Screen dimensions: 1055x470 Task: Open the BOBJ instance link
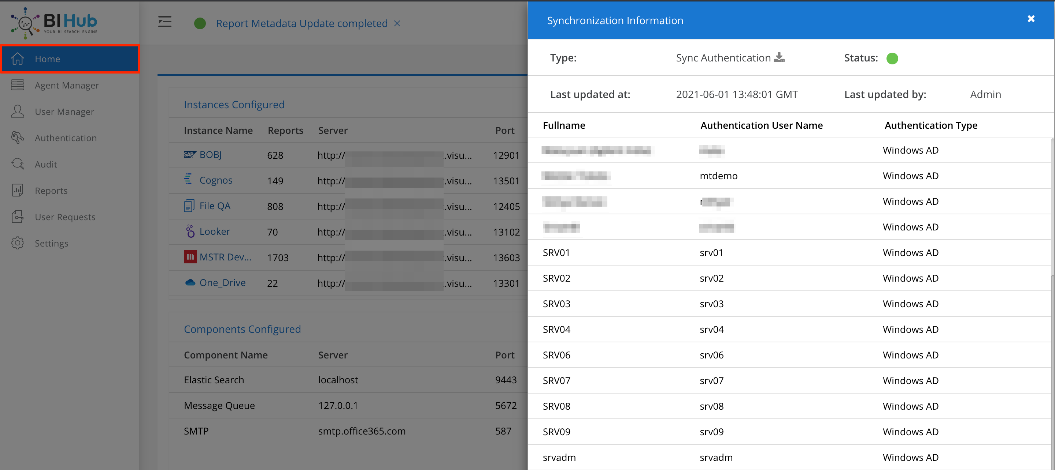(211, 155)
